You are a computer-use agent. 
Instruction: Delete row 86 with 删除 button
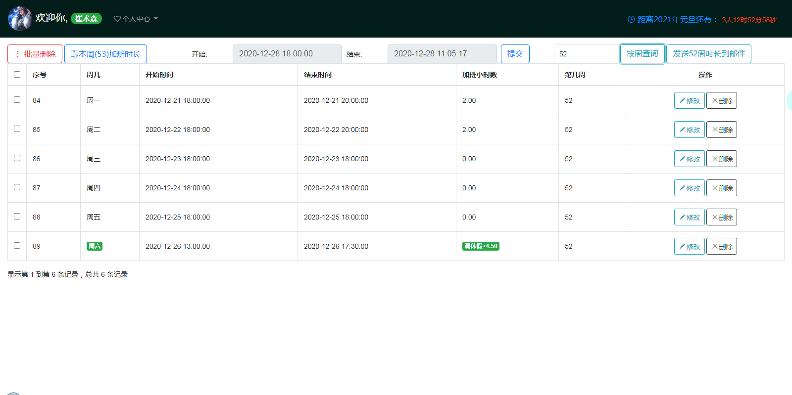click(x=722, y=159)
